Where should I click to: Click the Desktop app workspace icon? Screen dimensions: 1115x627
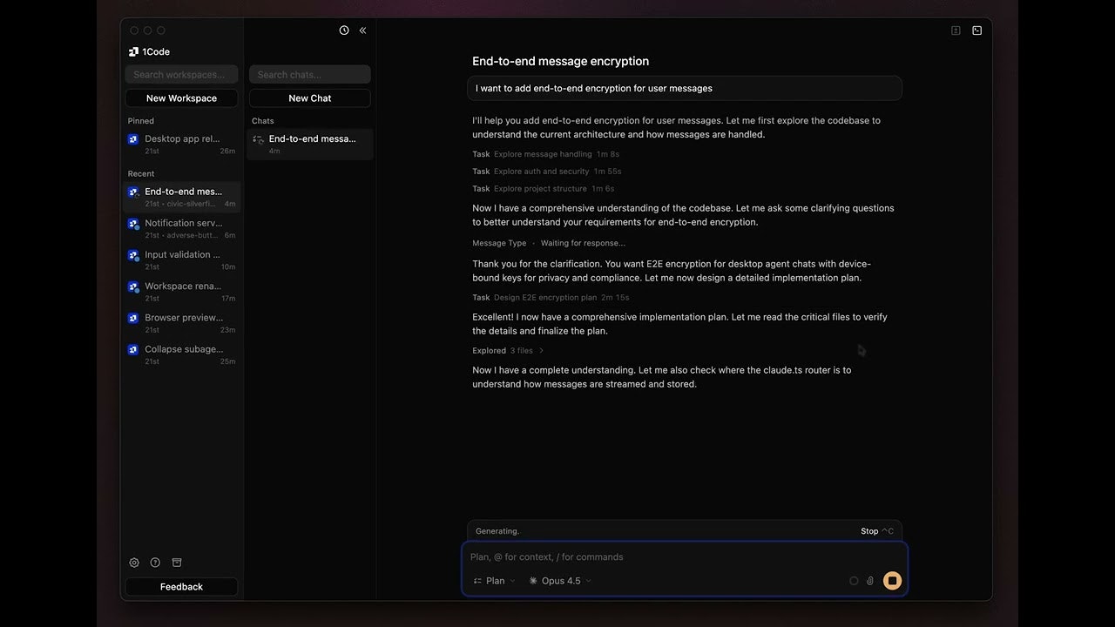point(132,139)
